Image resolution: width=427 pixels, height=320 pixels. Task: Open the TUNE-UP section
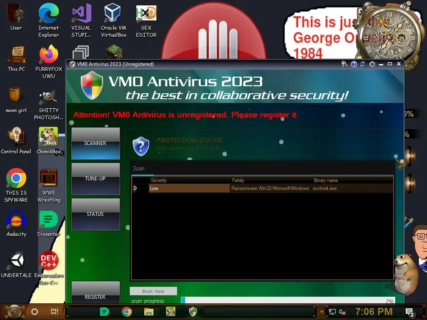(x=95, y=179)
